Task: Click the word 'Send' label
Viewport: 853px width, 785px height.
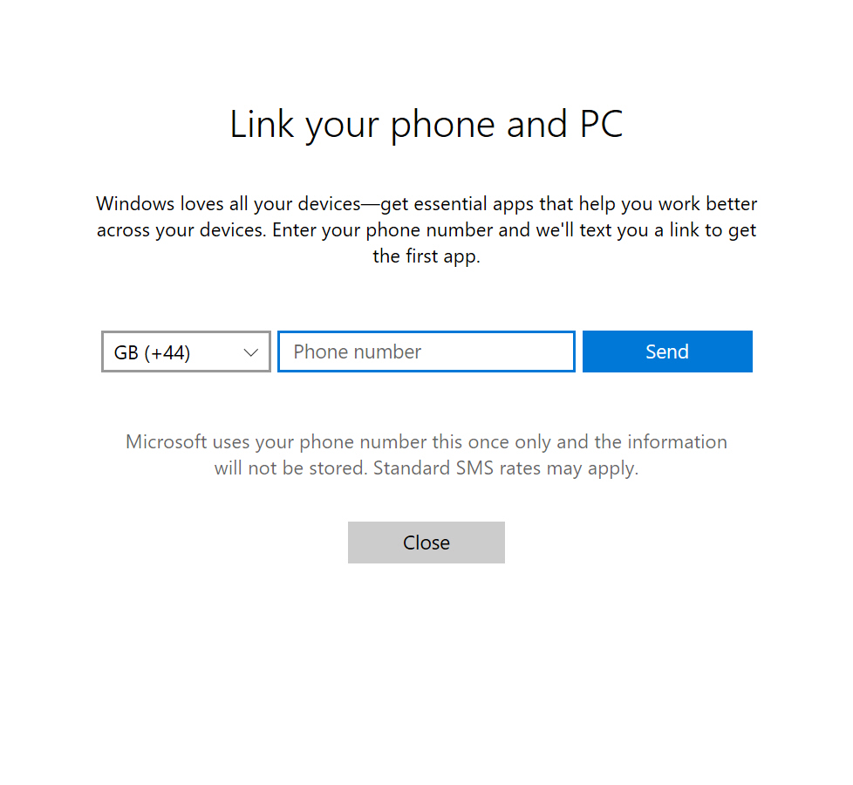Action: pos(667,352)
